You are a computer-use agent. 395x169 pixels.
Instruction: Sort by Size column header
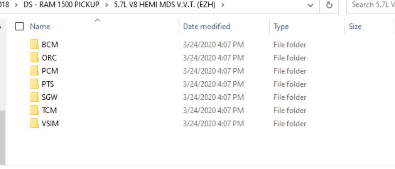tap(355, 26)
